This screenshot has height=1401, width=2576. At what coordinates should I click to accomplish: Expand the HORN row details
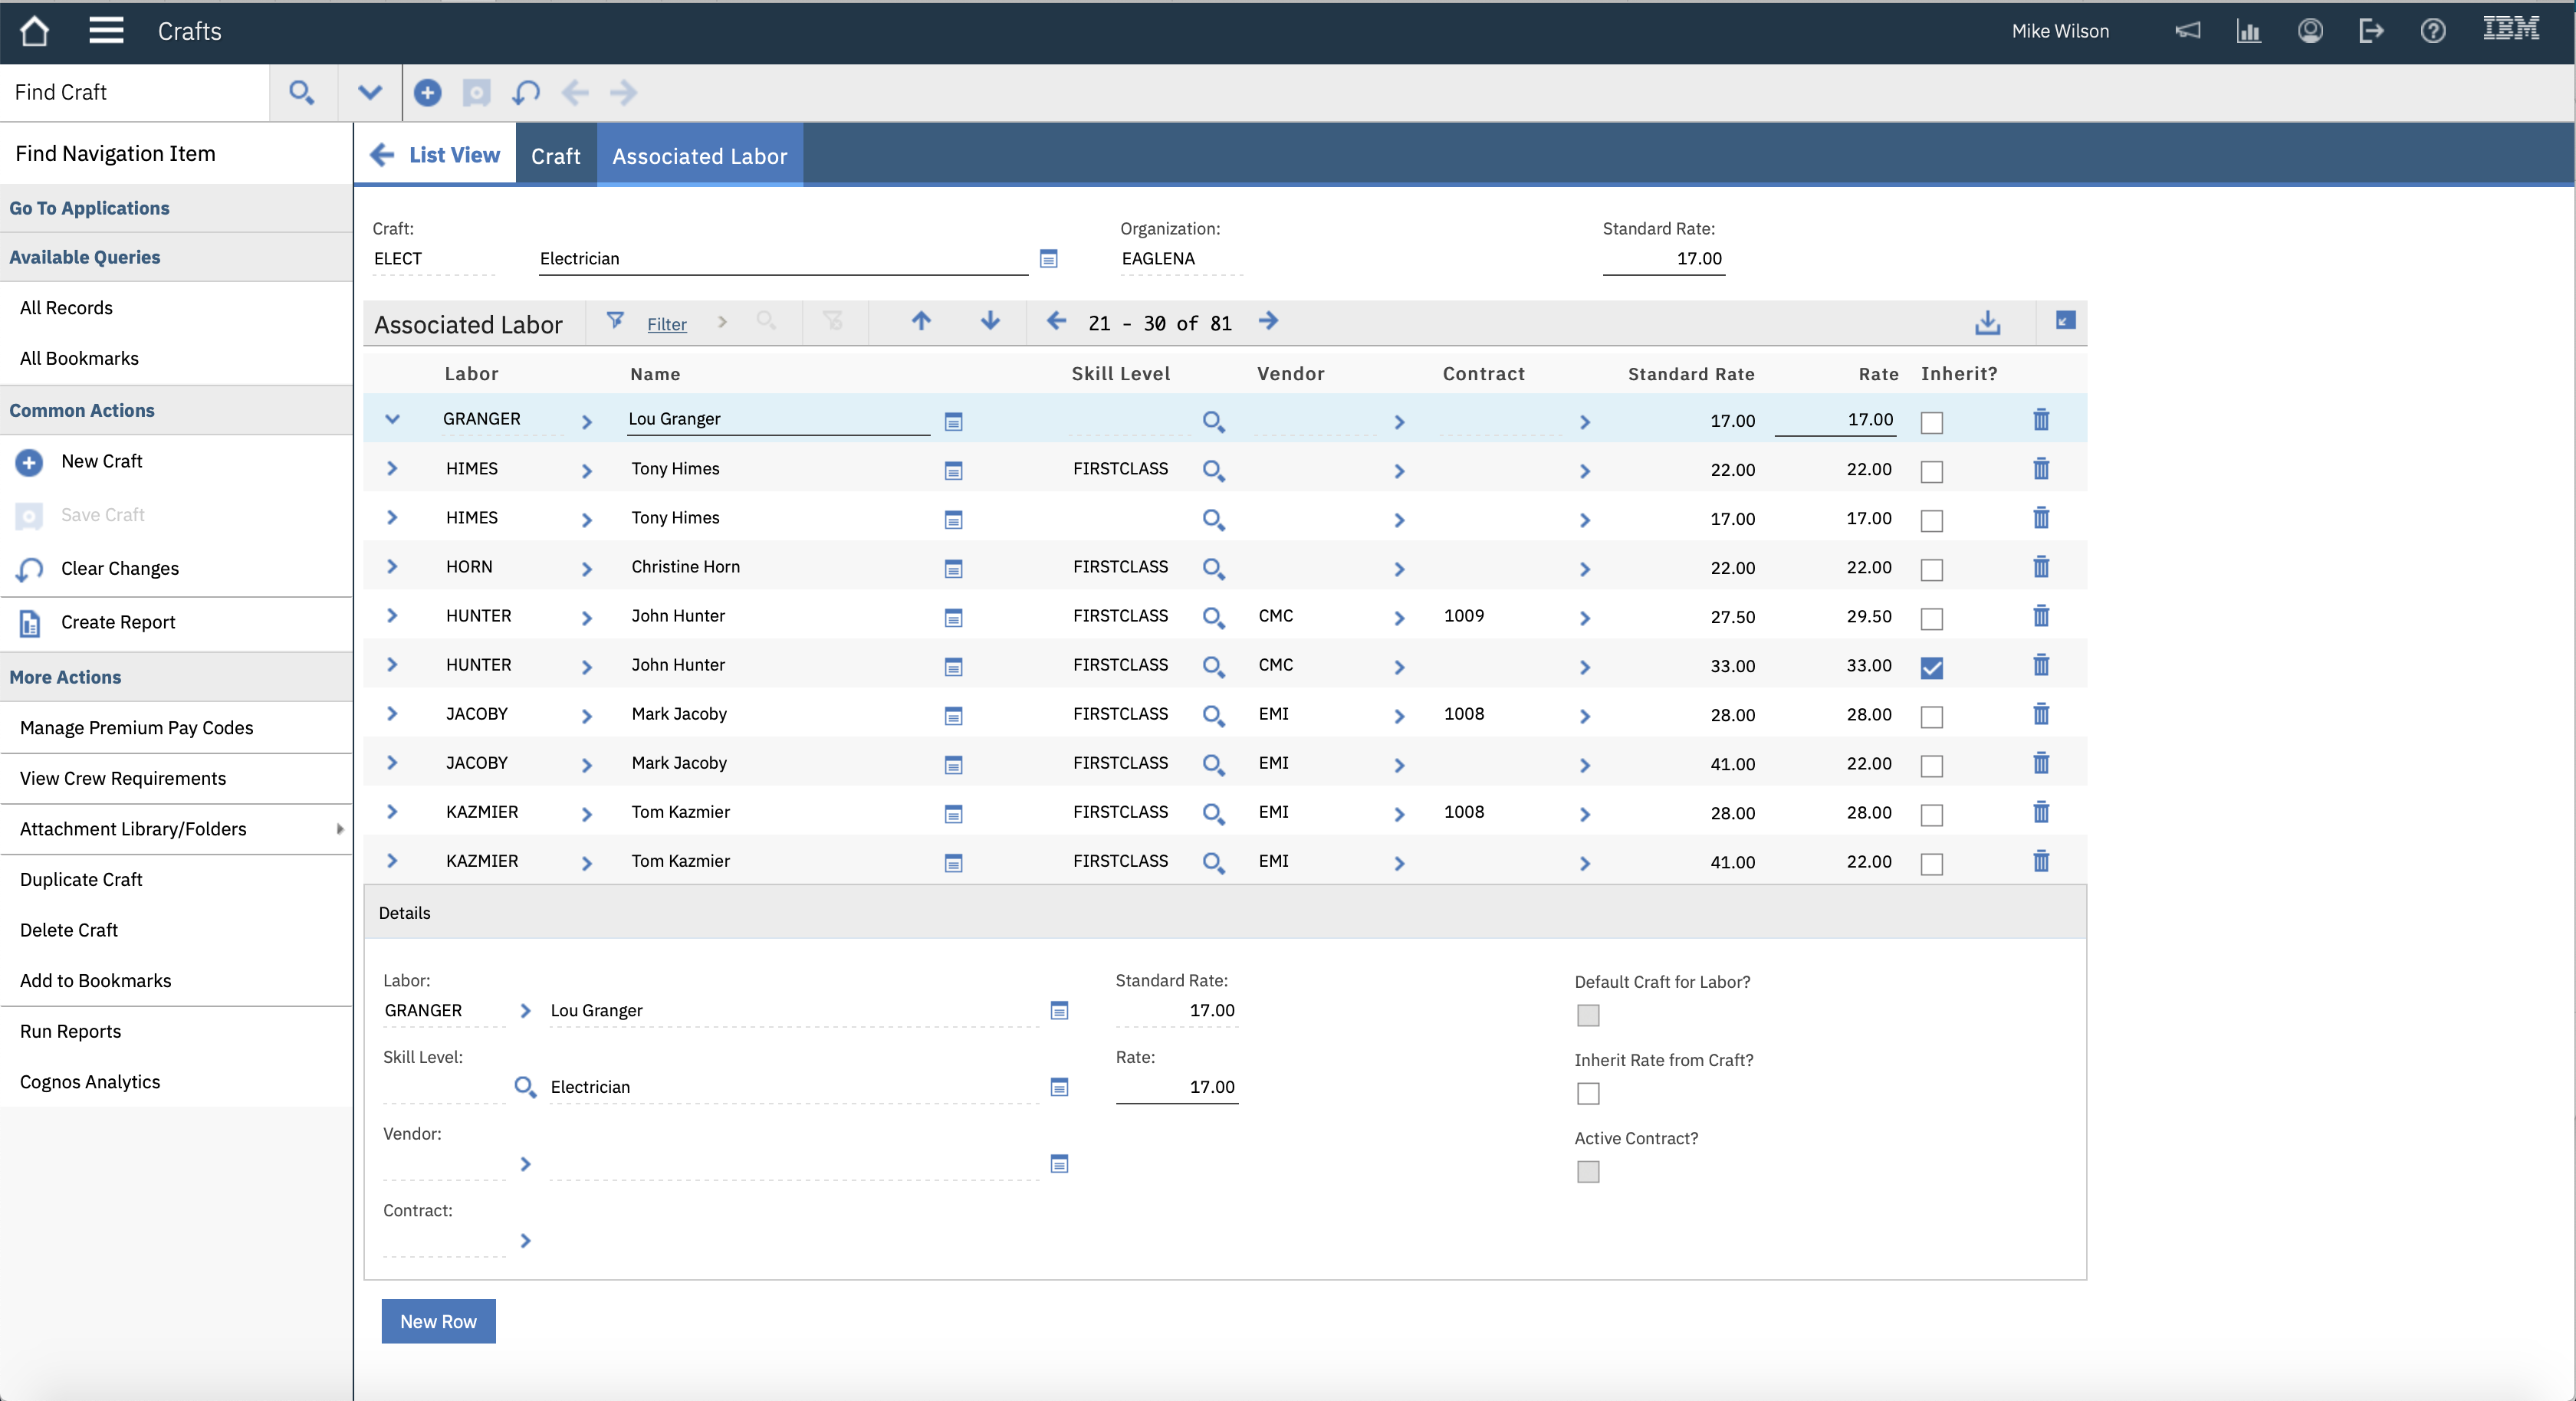[x=392, y=567]
